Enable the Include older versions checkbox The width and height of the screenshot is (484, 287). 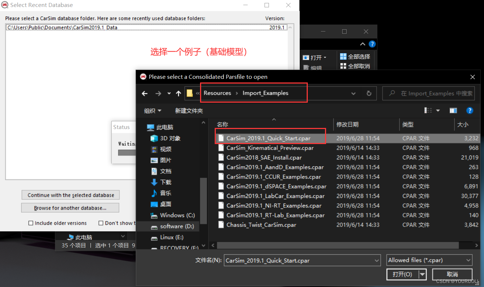(x=31, y=223)
